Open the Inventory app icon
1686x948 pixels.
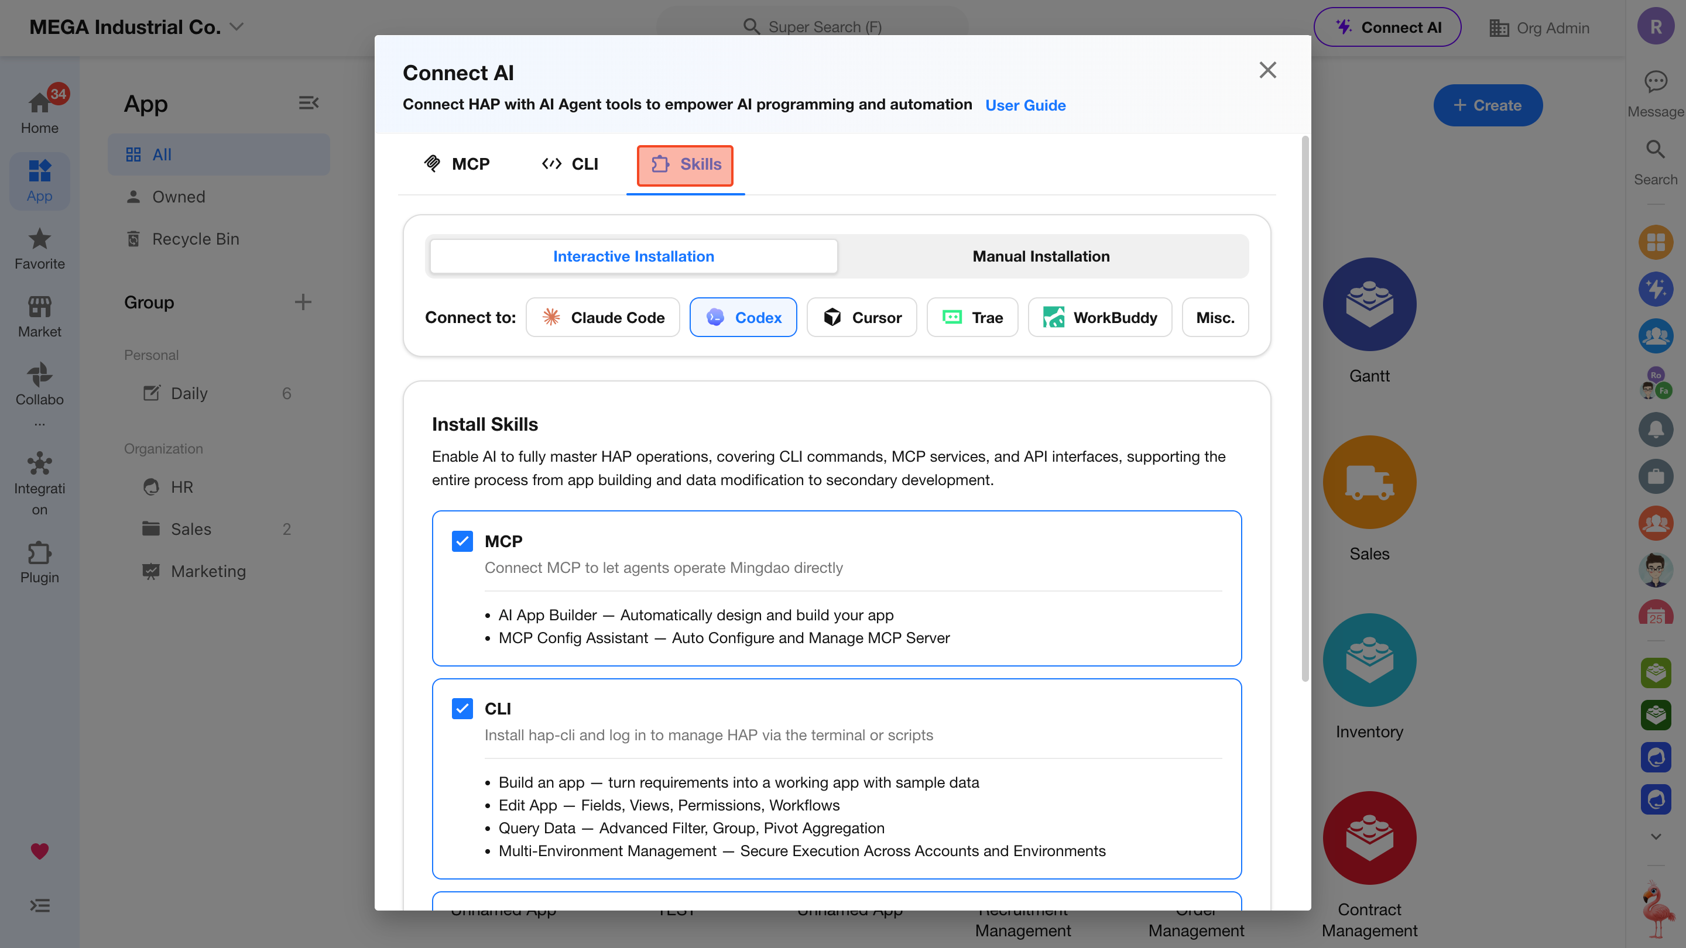click(1369, 660)
